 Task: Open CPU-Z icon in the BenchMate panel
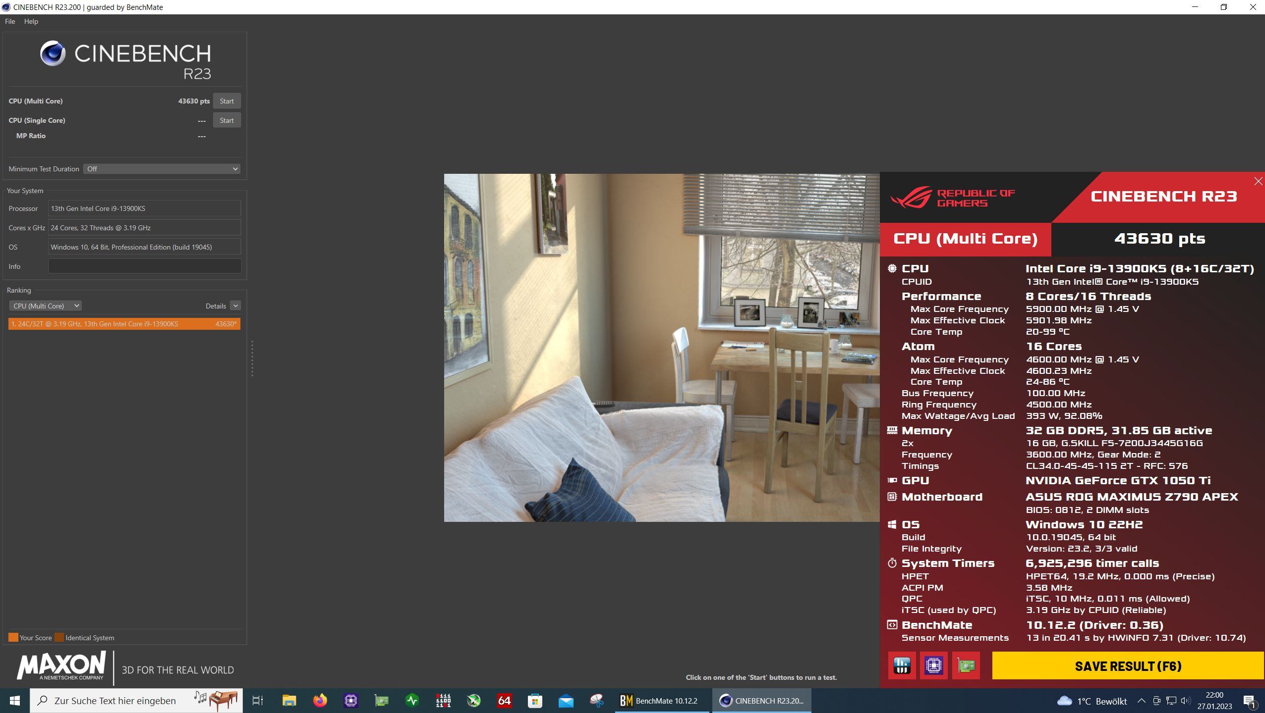(934, 665)
